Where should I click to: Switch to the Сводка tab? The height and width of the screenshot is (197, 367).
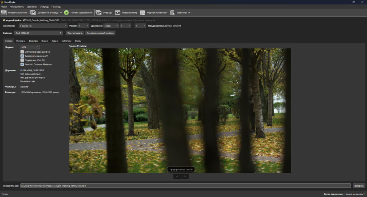click(9, 41)
